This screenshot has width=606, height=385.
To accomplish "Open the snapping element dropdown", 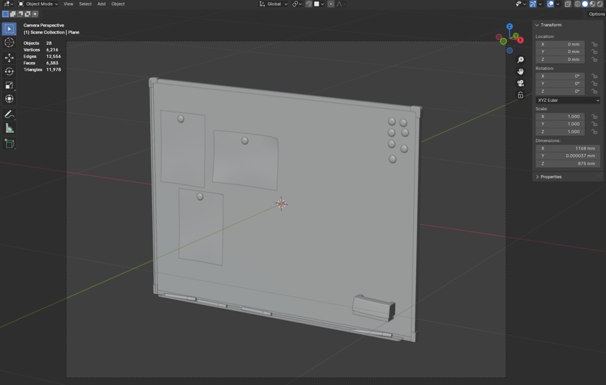I will tap(319, 4).
